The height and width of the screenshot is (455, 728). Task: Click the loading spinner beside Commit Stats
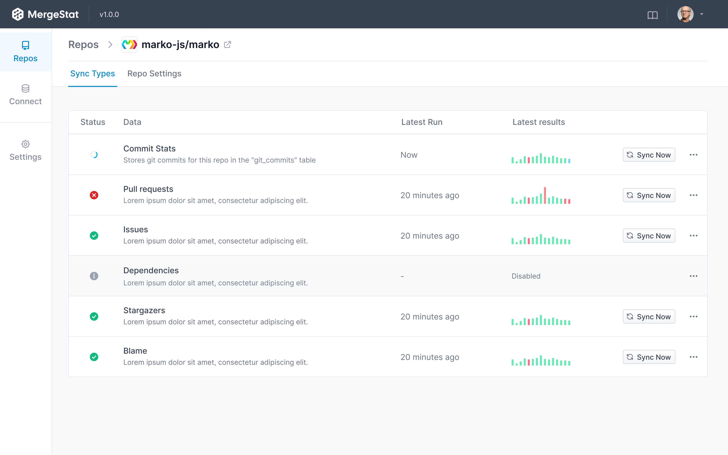pyautogui.click(x=94, y=155)
